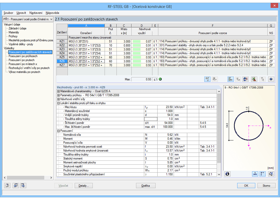Viewport: 280px width, 200px height.
Task: Confirm with the OK button
Action: (246, 186)
